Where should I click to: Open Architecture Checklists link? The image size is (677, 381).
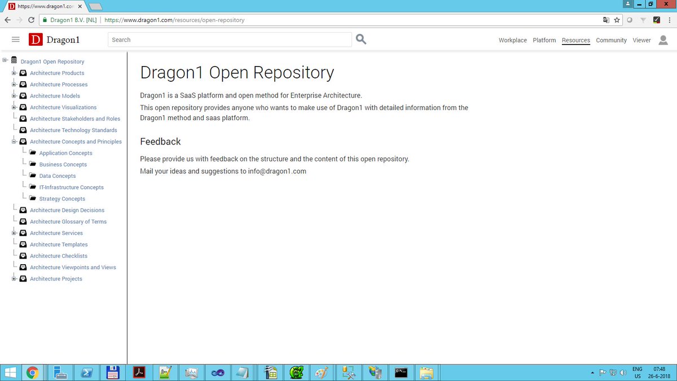point(59,256)
